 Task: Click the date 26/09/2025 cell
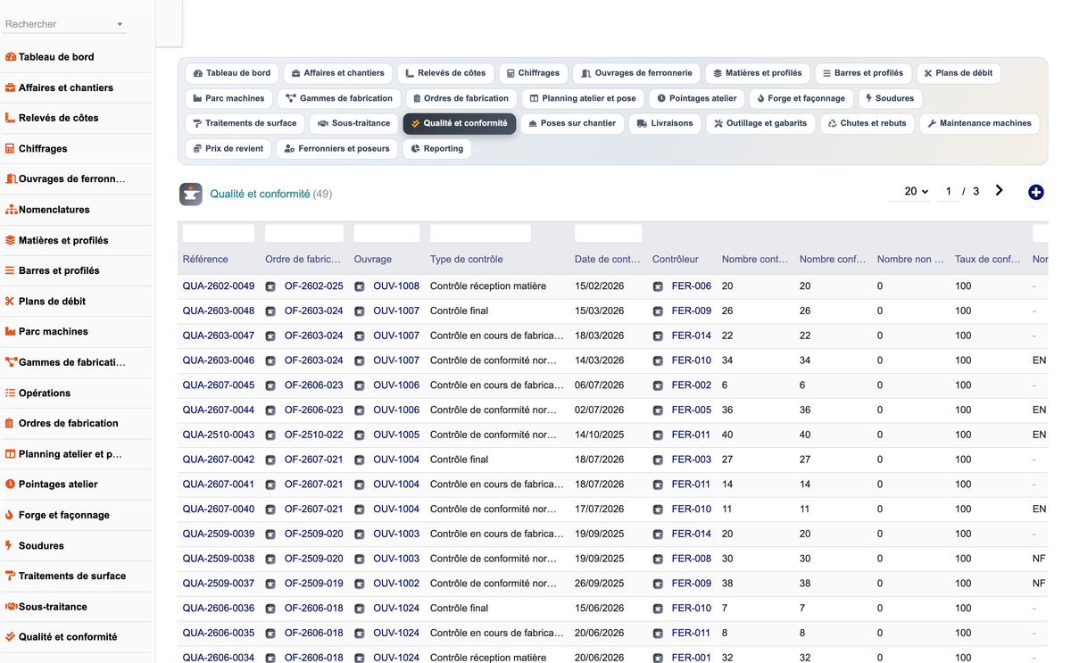(600, 584)
